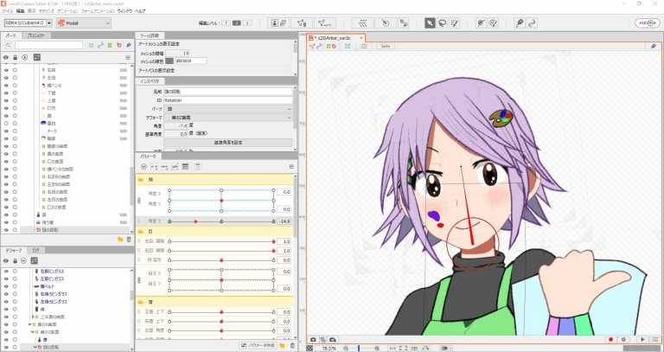664x352 pixels.
Task: Click the create warp deformer icon
Action: pyautogui.click(x=362, y=22)
